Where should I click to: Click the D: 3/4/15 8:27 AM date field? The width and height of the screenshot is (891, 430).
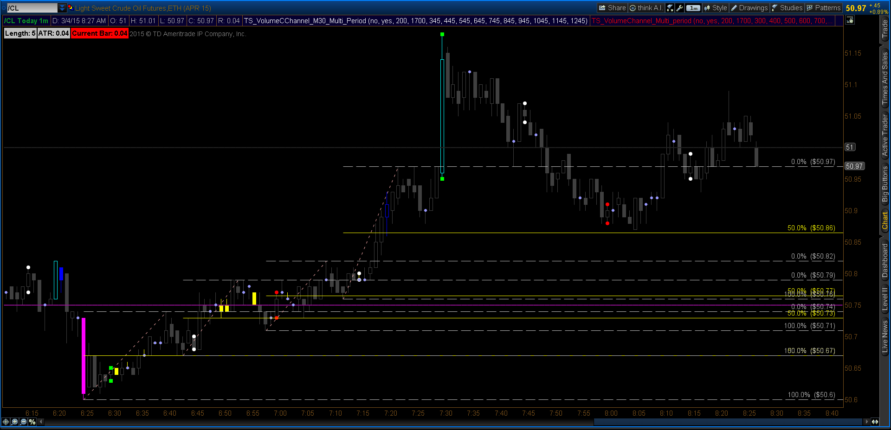[79, 21]
